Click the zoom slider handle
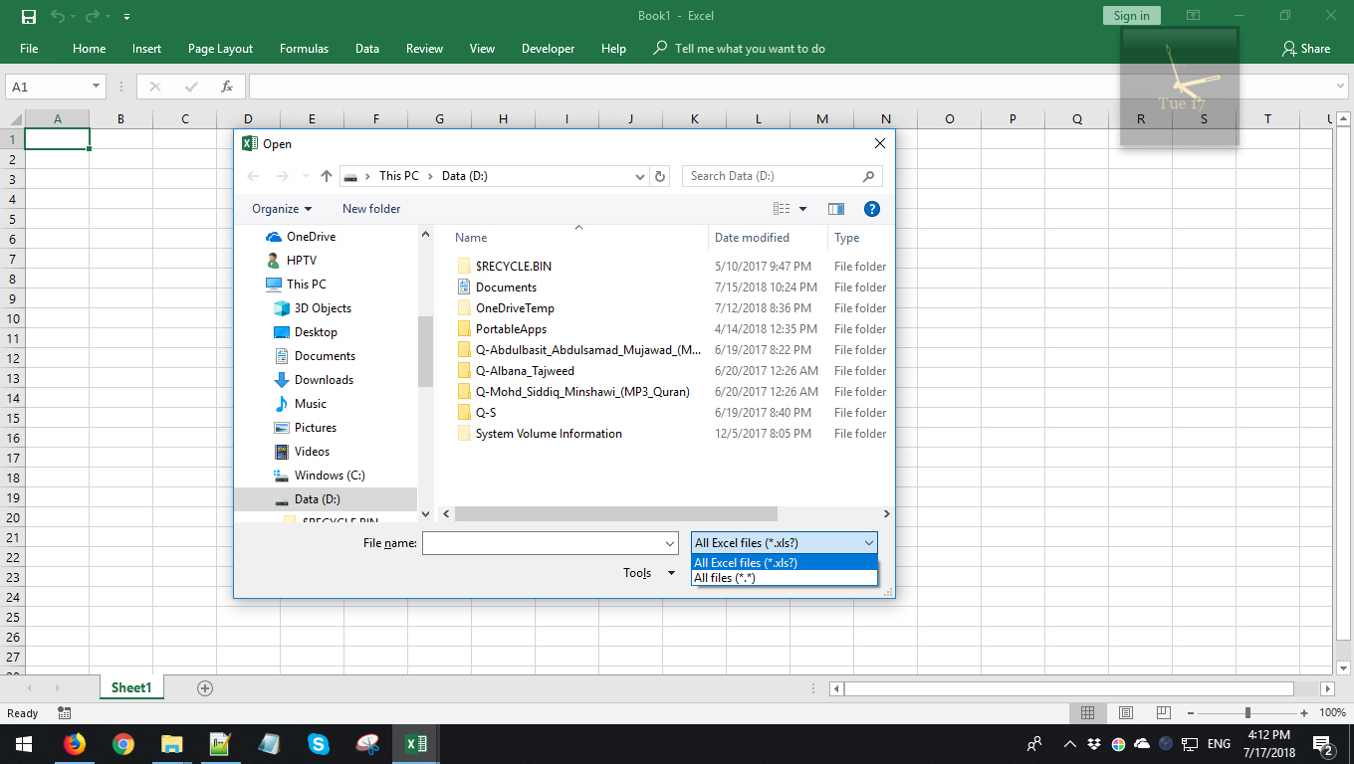The image size is (1354, 764). [x=1247, y=713]
